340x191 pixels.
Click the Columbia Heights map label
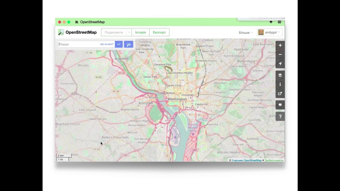[x=182, y=73]
